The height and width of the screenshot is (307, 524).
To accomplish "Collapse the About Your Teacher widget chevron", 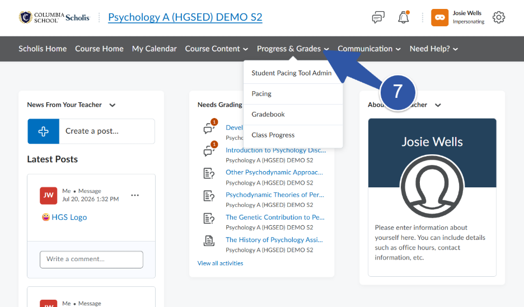I will click(x=438, y=105).
